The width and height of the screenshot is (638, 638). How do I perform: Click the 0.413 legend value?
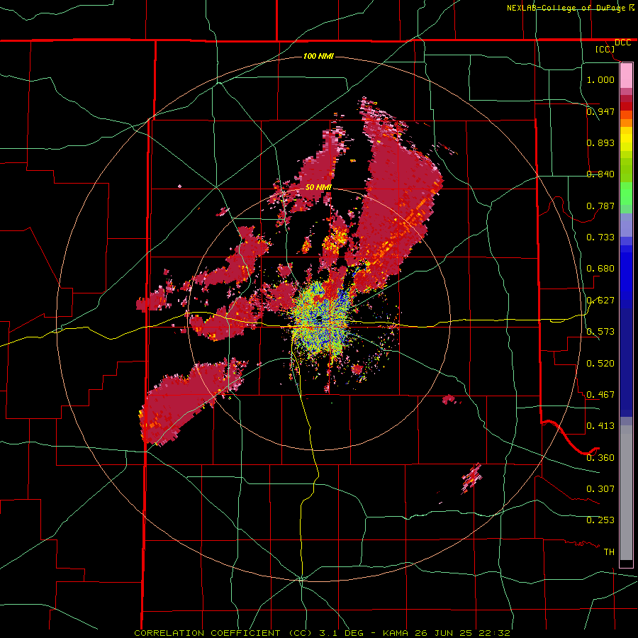600,425
